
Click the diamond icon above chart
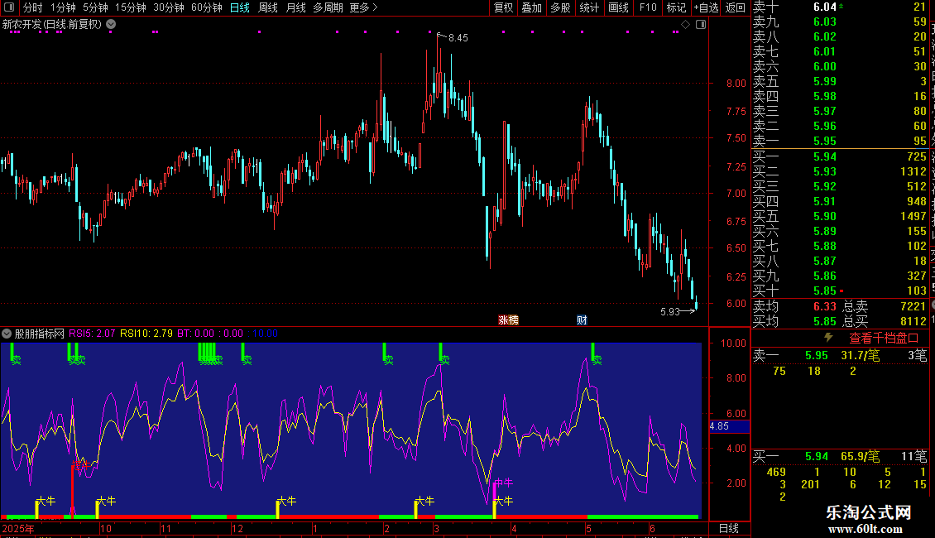coord(686,25)
